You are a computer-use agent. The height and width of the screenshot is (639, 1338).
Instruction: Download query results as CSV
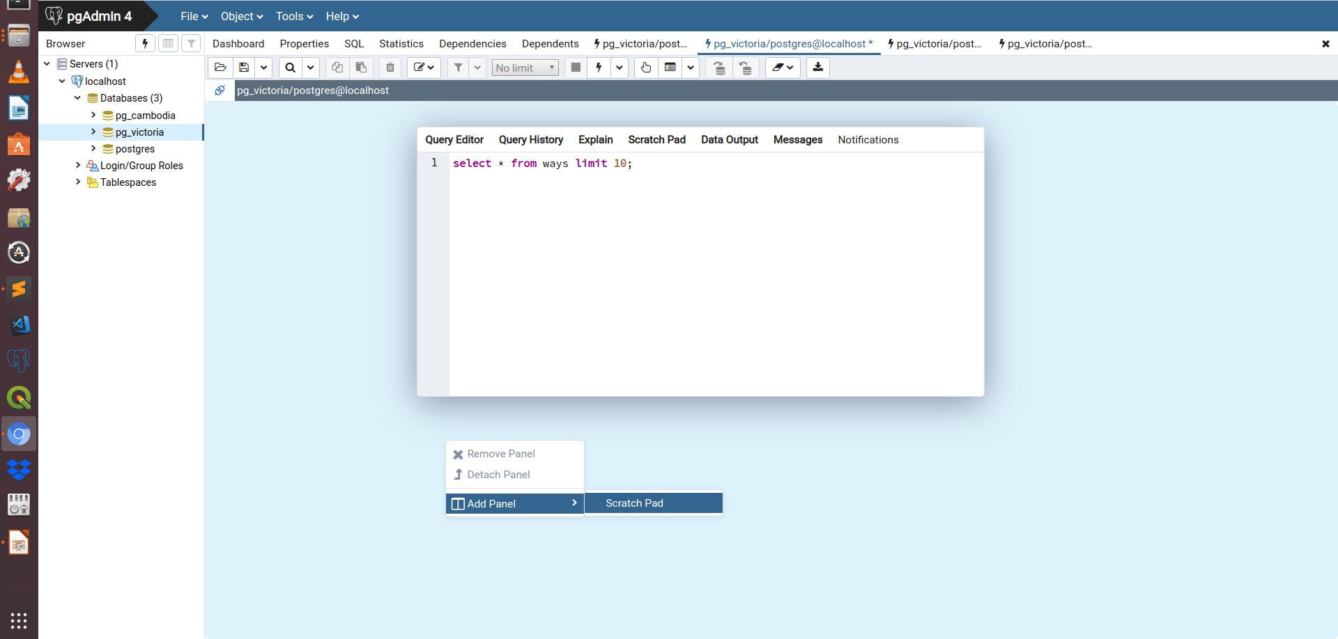click(x=817, y=68)
